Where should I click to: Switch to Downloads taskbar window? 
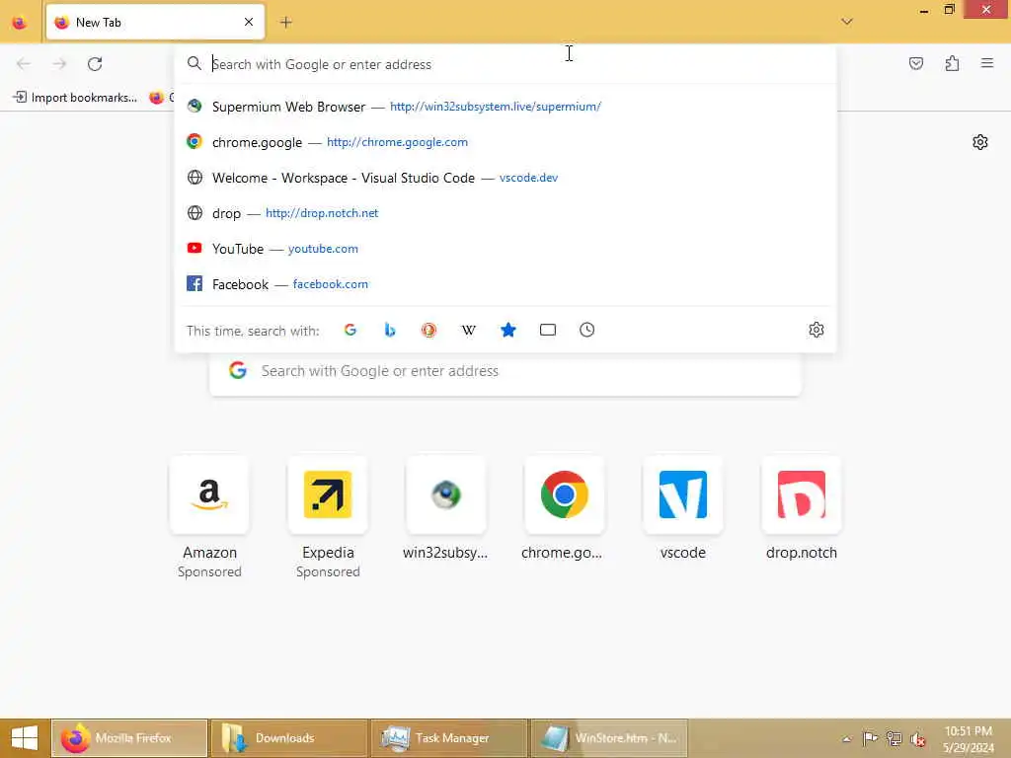point(289,738)
